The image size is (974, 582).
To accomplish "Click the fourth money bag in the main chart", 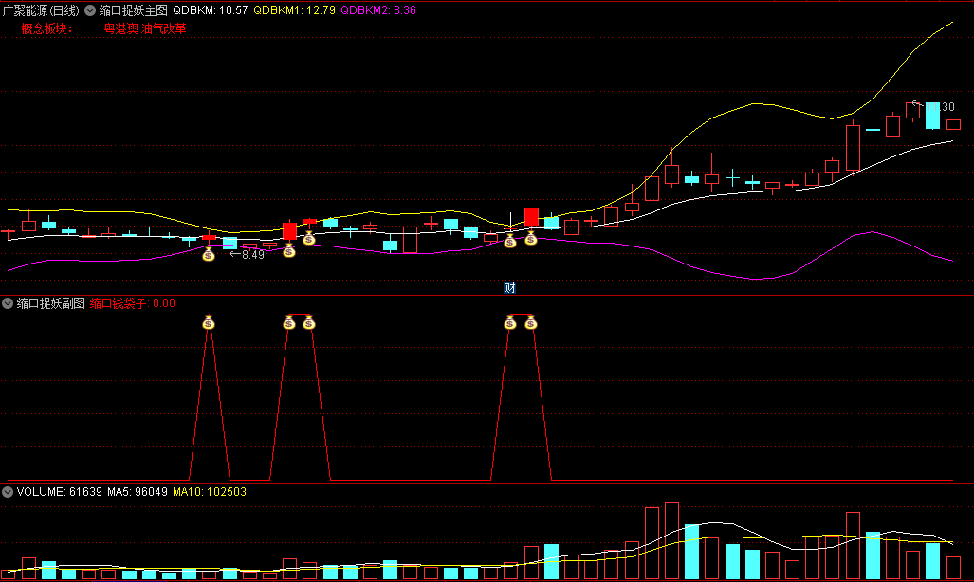I will coord(510,241).
